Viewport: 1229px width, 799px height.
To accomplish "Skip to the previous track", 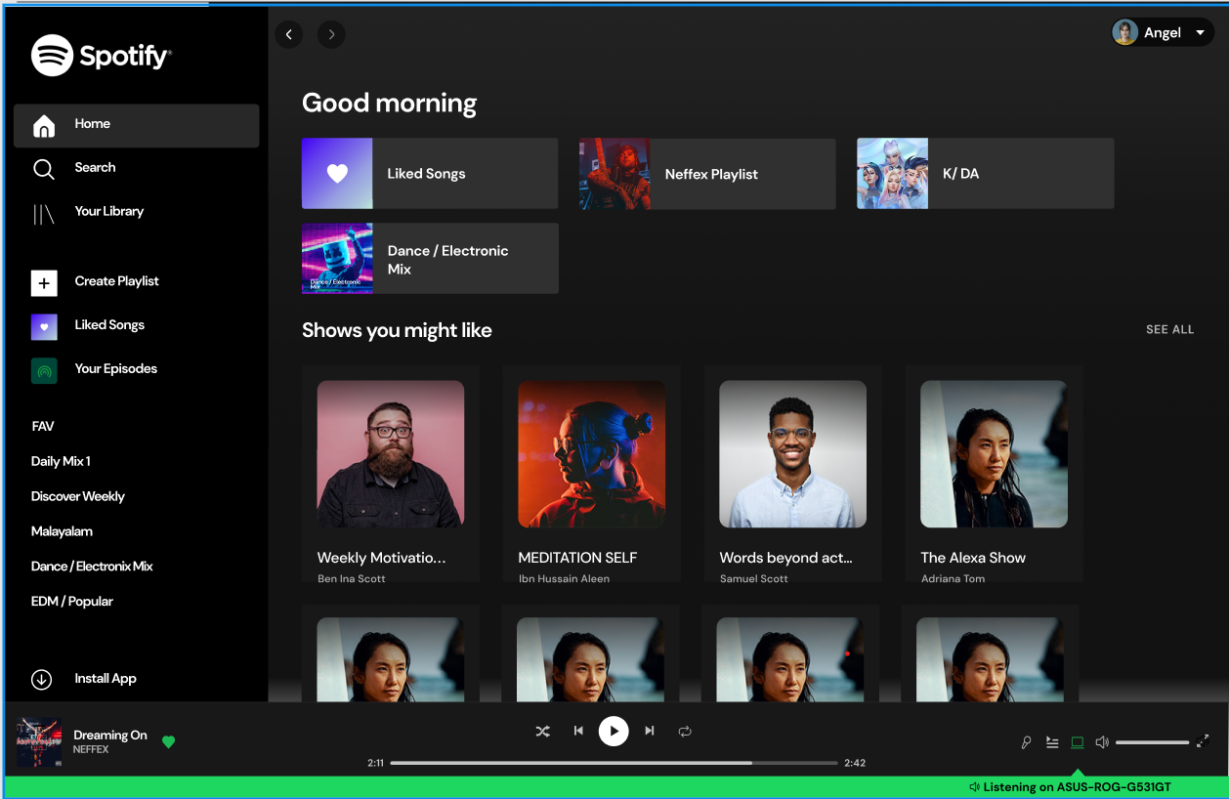I will coord(578,731).
